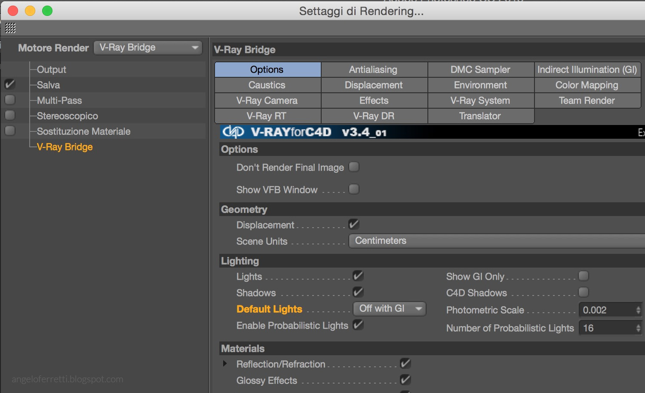Open the Motore Render dropdown
645x393 pixels.
(148, 48)
